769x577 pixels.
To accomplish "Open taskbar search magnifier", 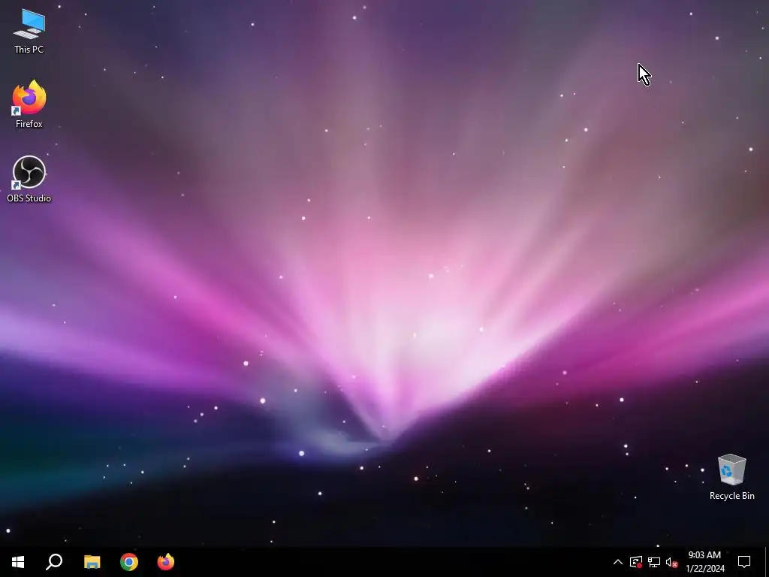I will [x=54, y=562].
